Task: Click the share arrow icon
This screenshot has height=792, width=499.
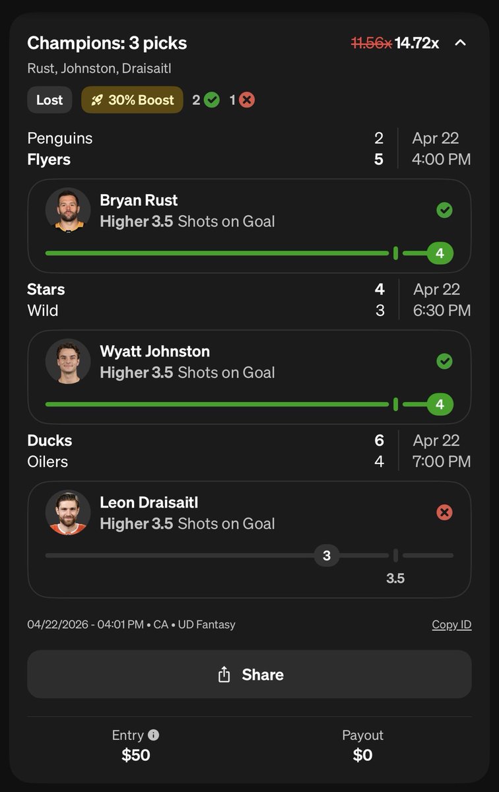Action: click(224, 674)
